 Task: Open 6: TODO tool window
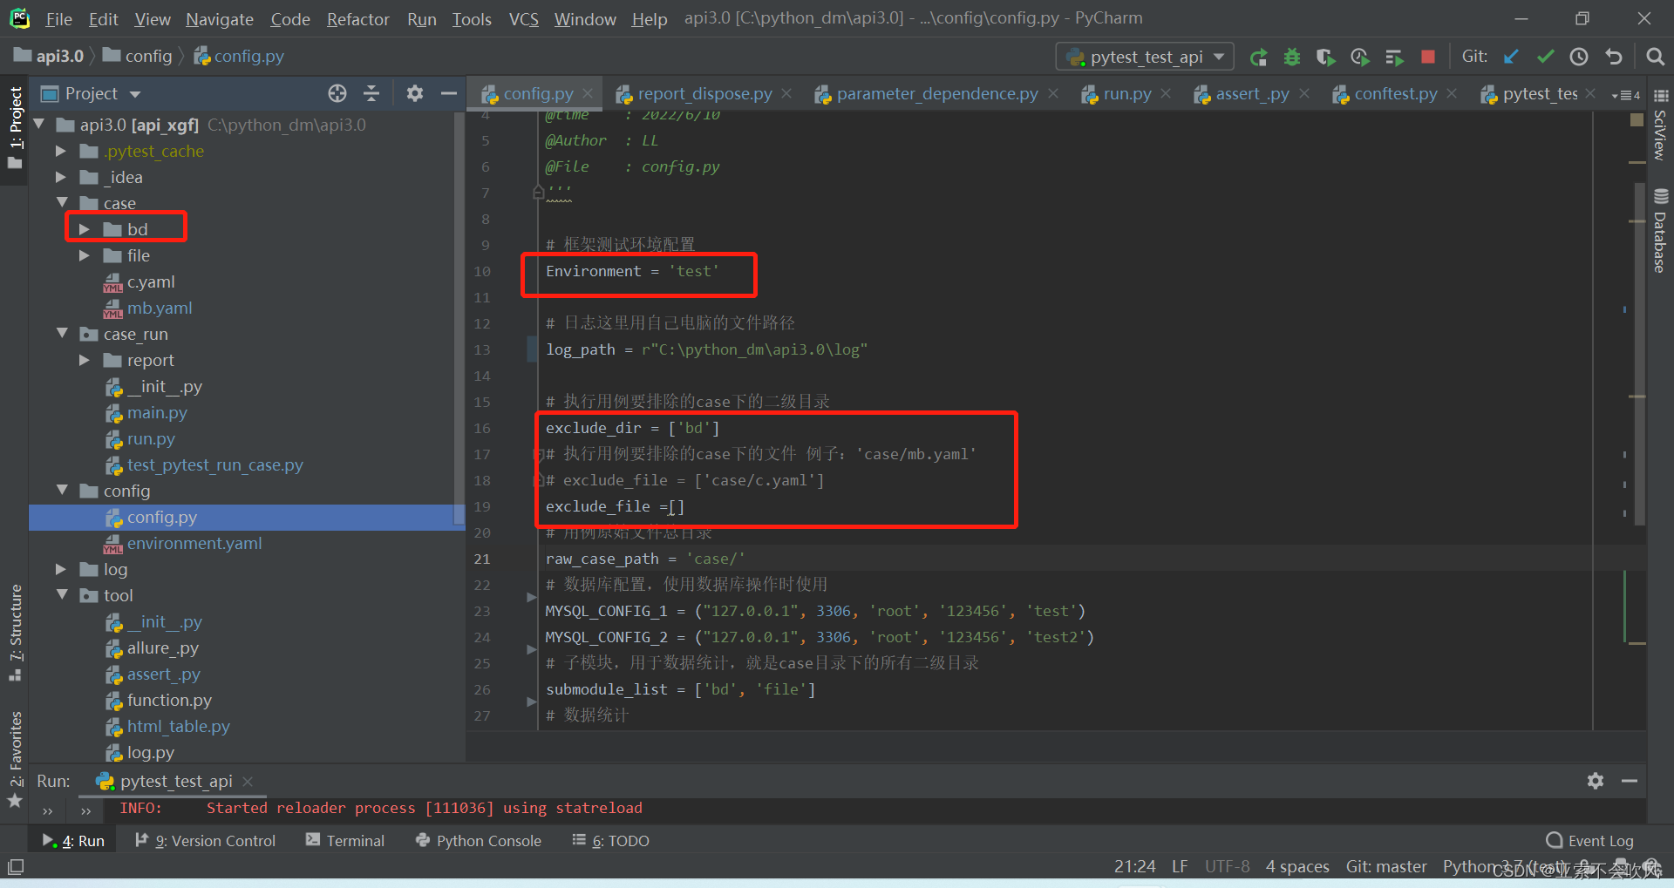point(611,841)
